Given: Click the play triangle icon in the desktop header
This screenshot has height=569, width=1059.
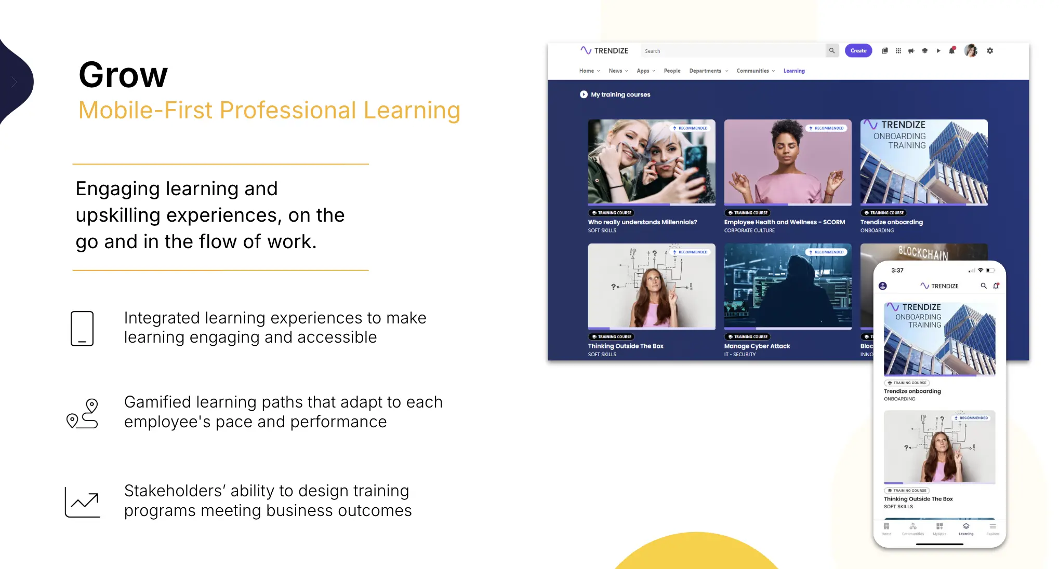Looking at the screenshot, I should tap(938, 50).
